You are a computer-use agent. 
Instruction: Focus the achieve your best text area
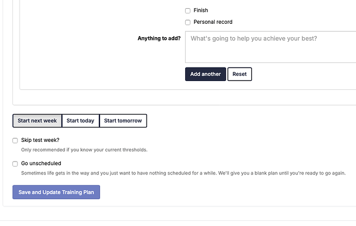271,47
